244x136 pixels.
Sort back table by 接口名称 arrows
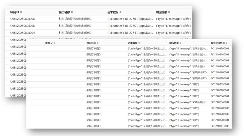(72, 12)
